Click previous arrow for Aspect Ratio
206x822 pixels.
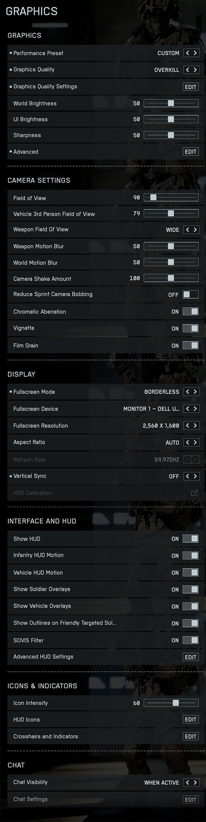(x=187, y=442)
